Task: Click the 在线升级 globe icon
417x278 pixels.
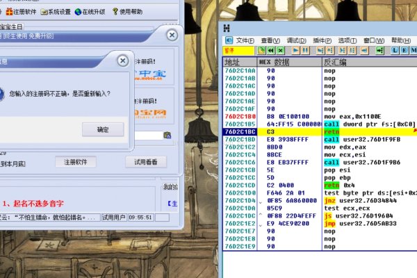Action: click(78, 12)
